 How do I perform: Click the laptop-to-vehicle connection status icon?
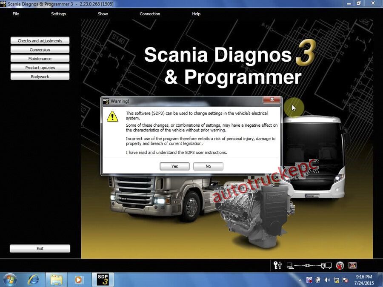coord(309,265)
